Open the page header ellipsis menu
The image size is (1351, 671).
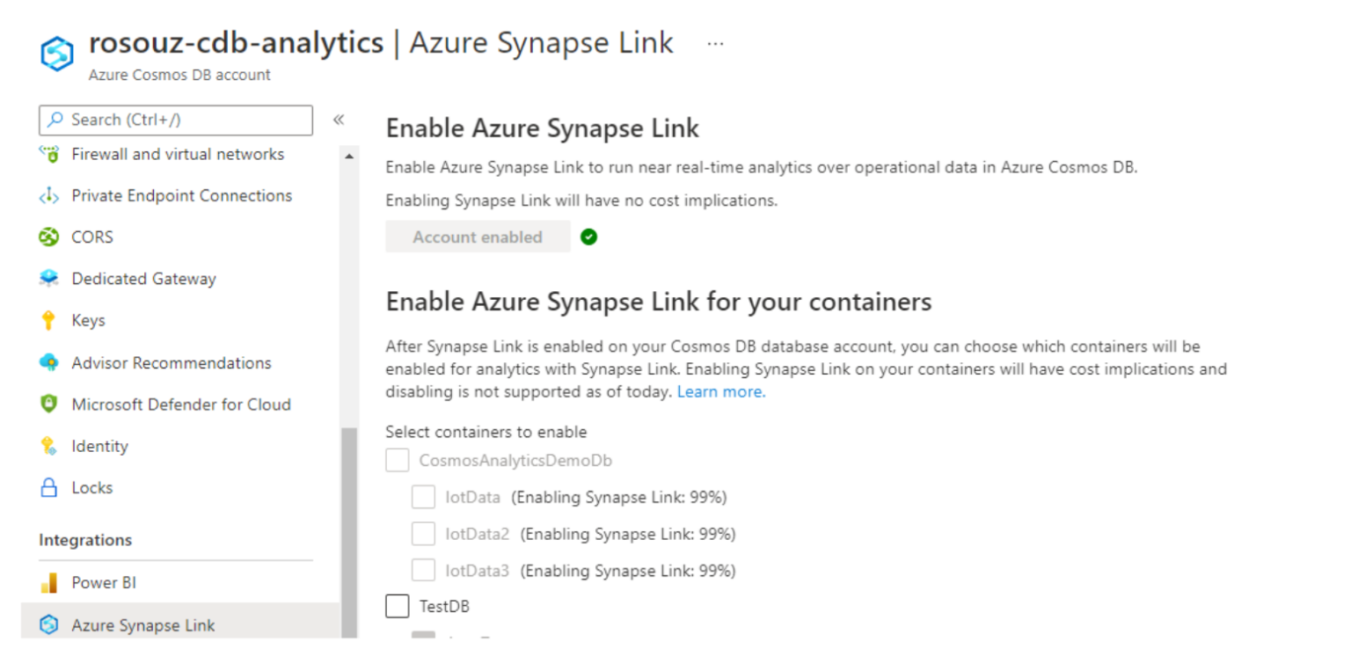717,43
